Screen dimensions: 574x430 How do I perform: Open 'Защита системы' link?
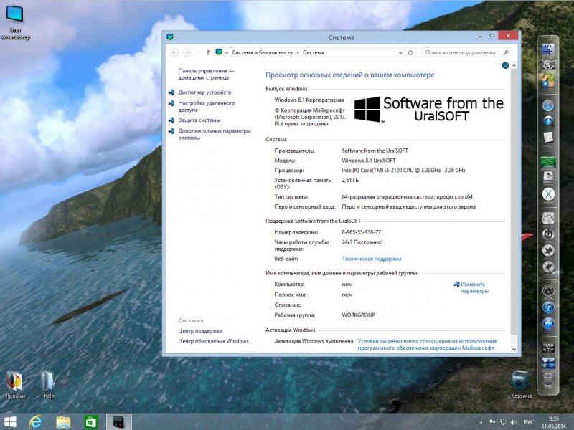(199, 120)
